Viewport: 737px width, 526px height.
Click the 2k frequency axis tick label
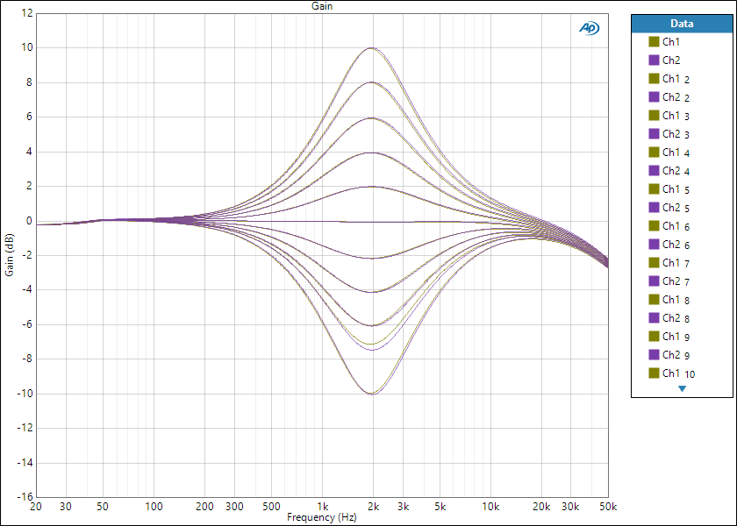(373, 507)
